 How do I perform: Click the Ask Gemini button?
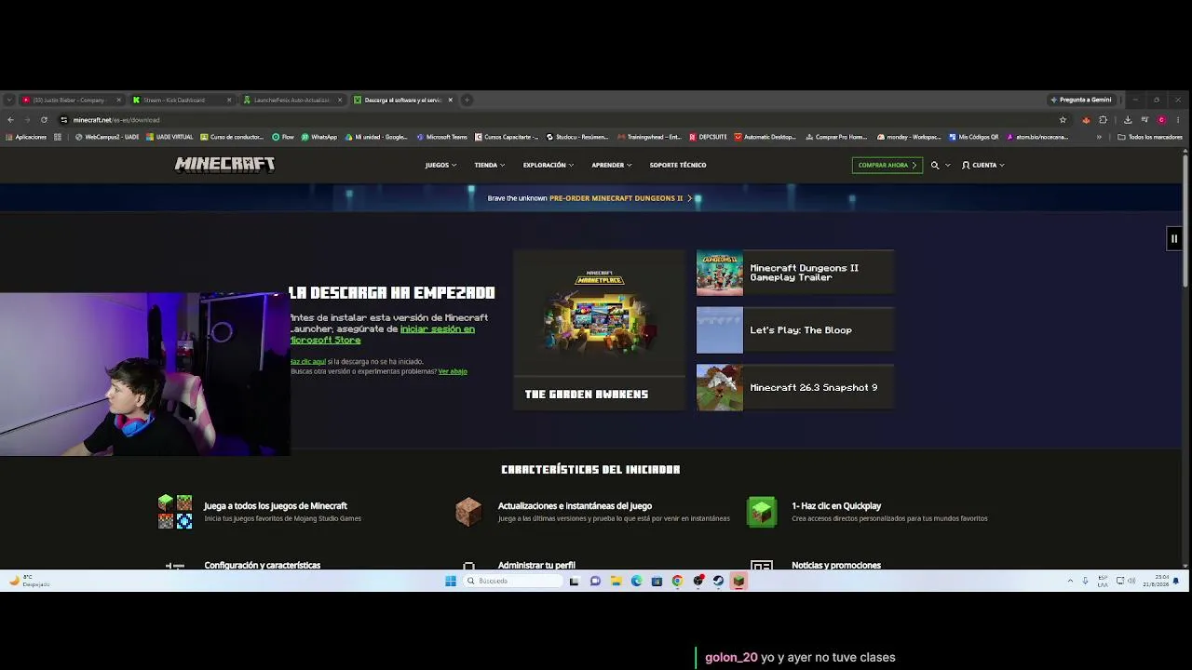(1081, 100)
